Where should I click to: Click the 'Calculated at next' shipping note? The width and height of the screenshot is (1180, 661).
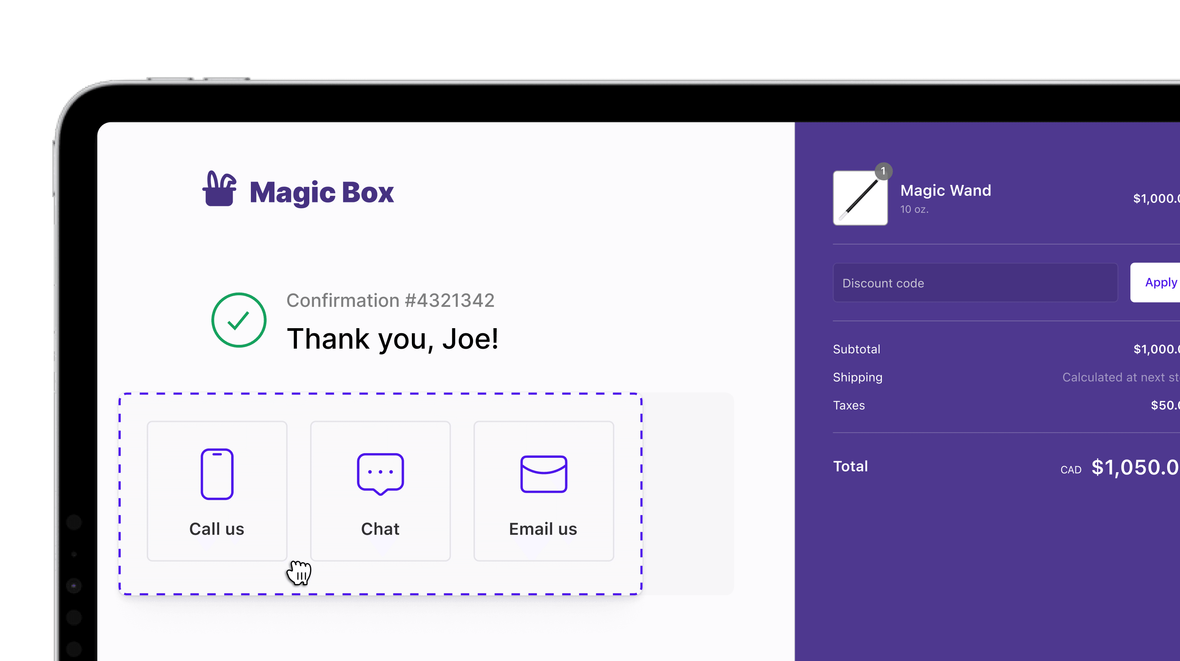click(x=1121, y=377)
